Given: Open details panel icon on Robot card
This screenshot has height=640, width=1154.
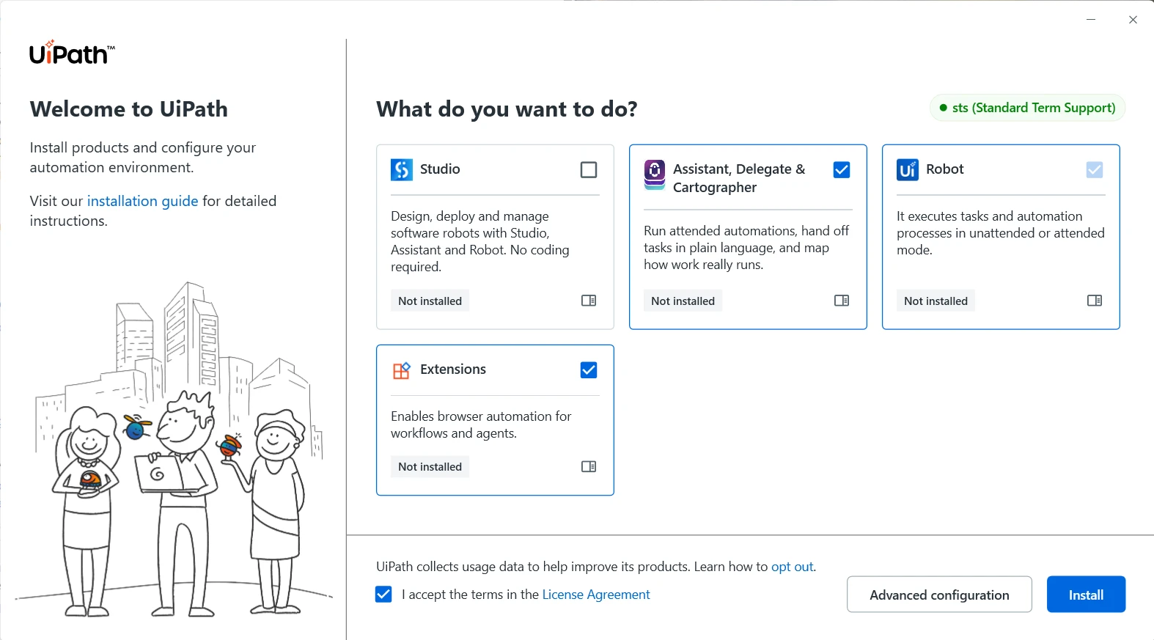Looking at the screenshot, I should 1095,301.
